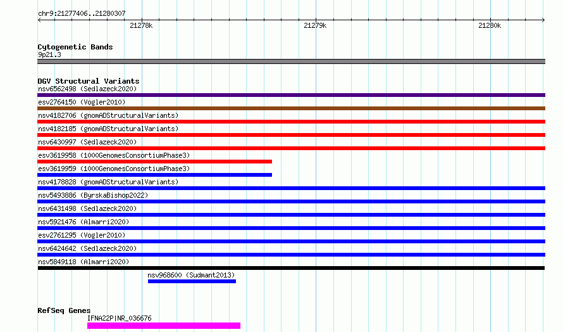563x332 pixels.
Task: Click the IFNA22P|NR_036676 gene label
Action: 119,318
